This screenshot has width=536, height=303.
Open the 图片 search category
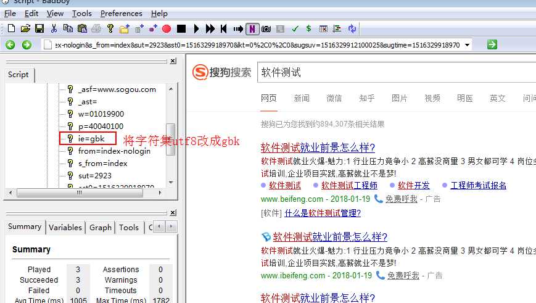pos(400,99)
